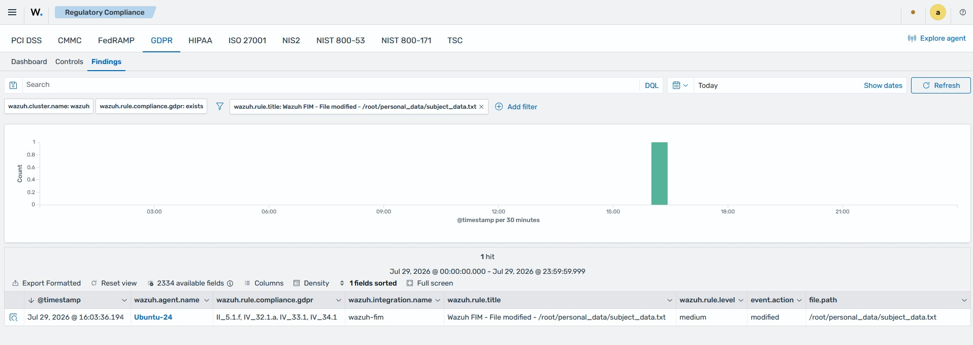
Task: Sort by @timestamp arrow icon
Action: pos(31,300)
